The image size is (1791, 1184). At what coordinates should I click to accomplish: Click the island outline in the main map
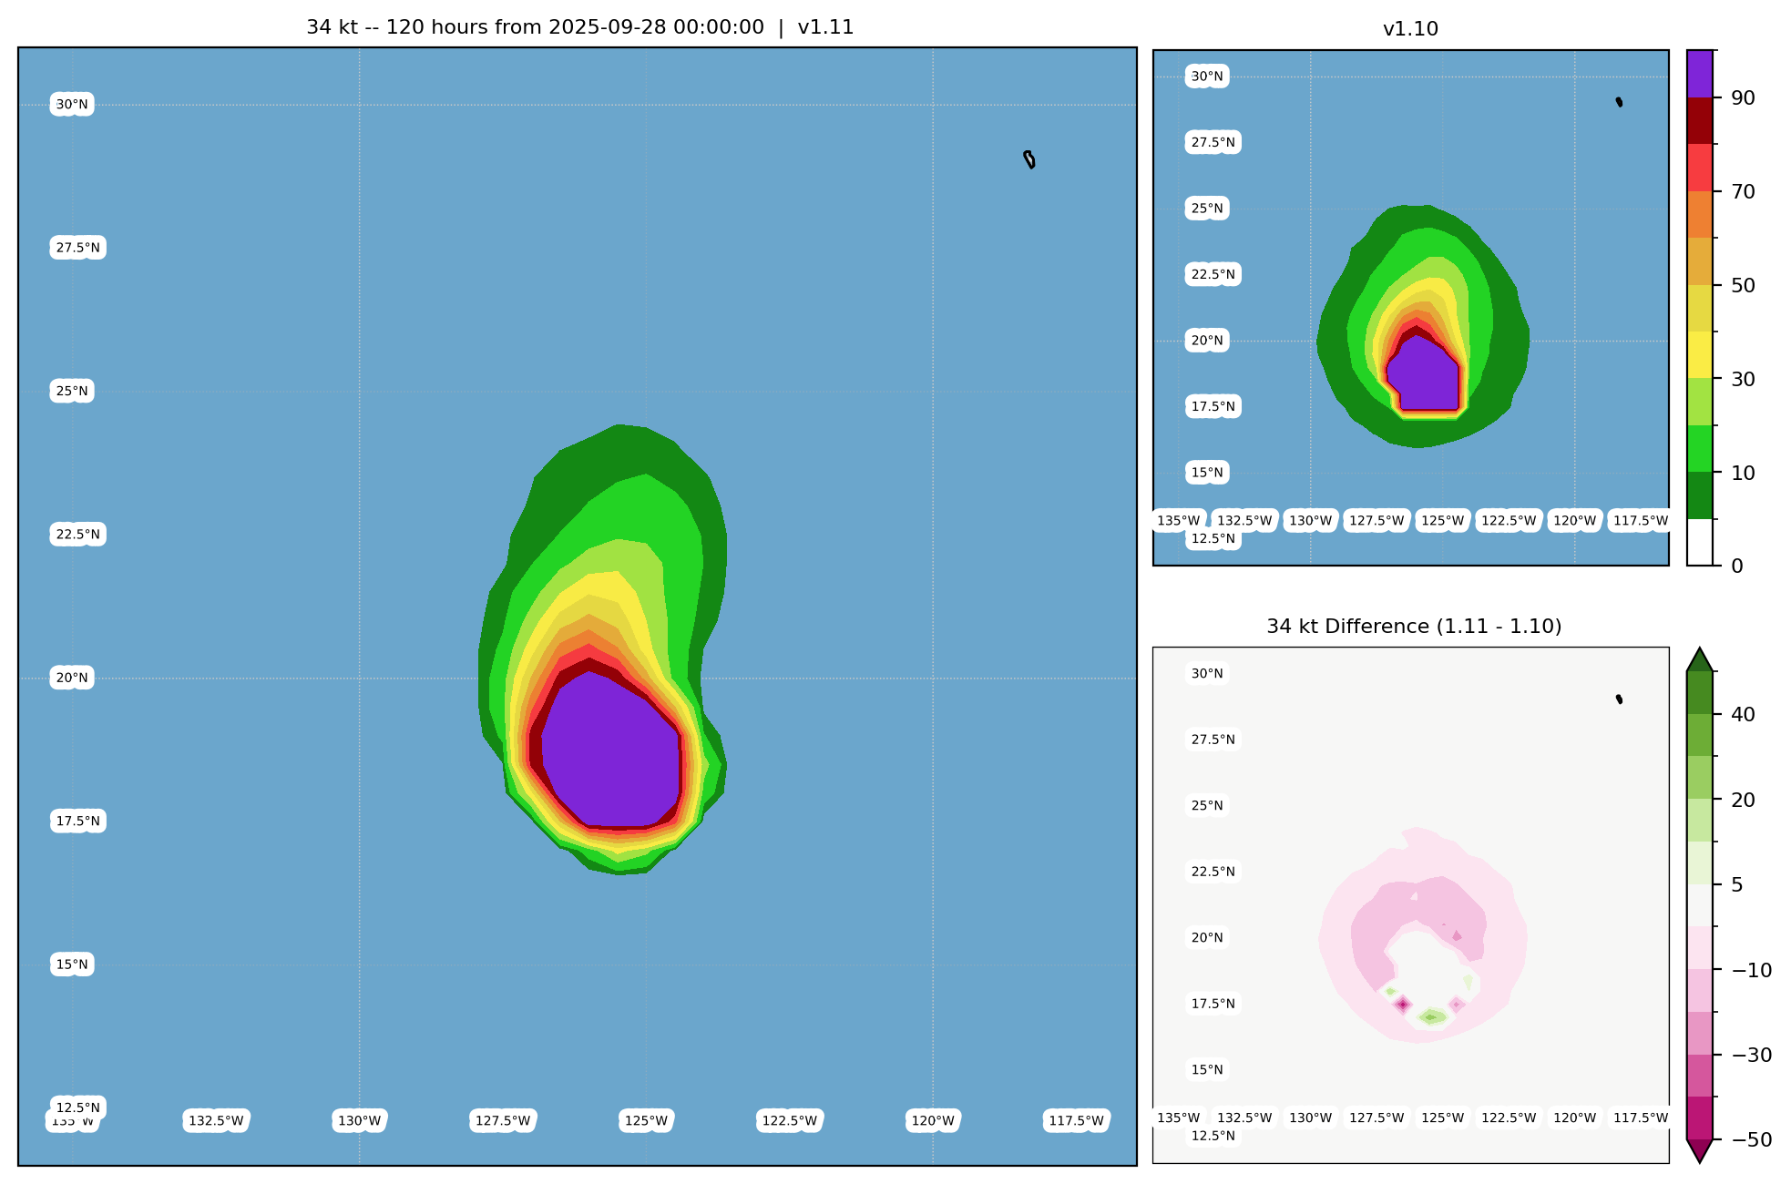point(1029,160)
